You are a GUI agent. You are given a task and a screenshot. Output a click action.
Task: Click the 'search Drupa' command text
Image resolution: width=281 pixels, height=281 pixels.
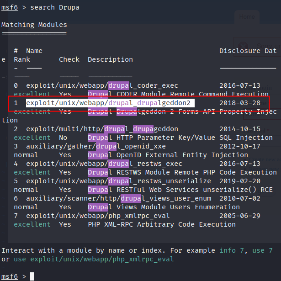[x=55, y=7]
